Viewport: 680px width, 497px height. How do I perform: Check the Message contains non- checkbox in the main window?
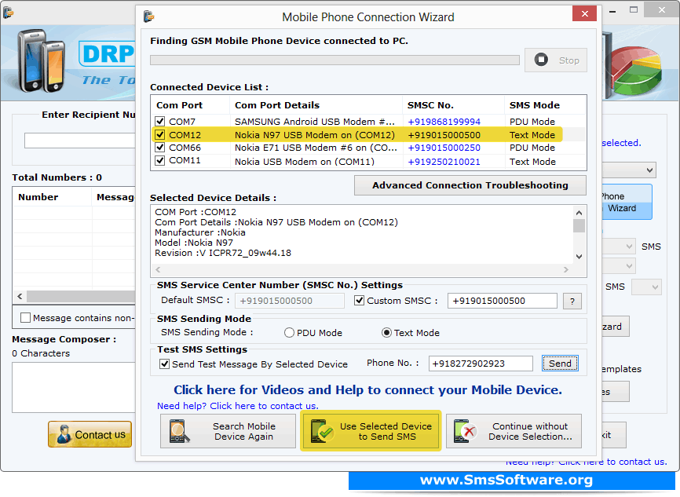[x=26, y=318]
